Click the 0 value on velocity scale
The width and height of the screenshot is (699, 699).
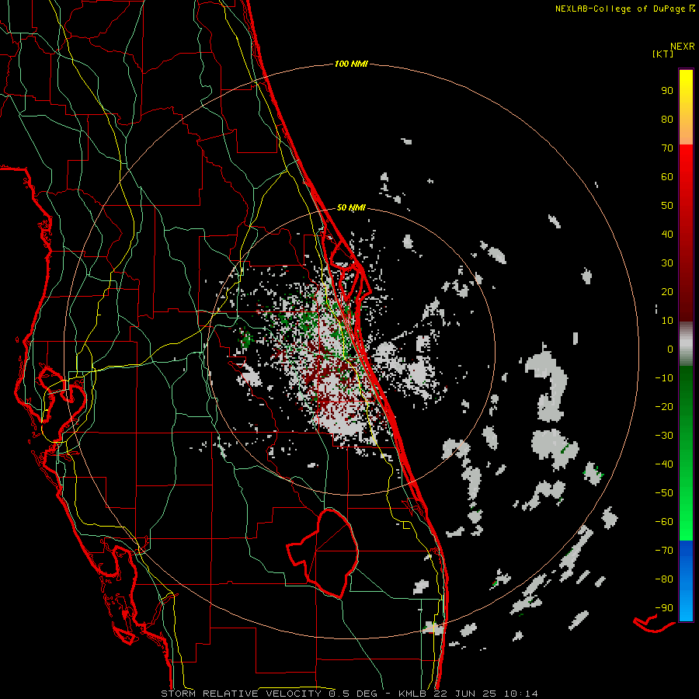[x=670, y=349]
